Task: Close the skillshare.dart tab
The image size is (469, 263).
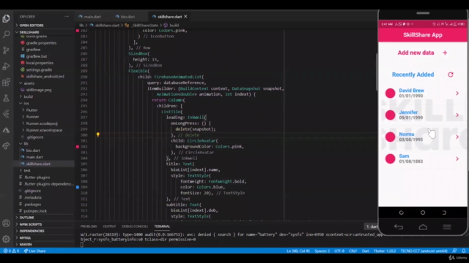Action: click(185, 16)
